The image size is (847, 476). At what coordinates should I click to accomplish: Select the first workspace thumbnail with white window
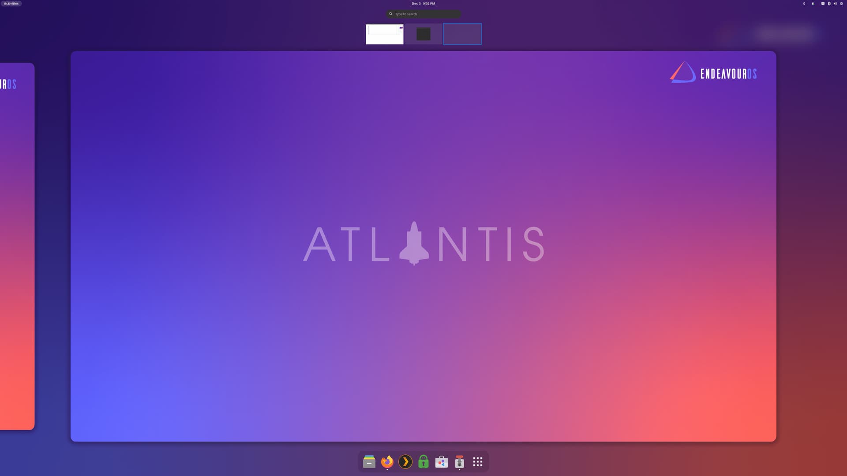click(x=385, y=34)
